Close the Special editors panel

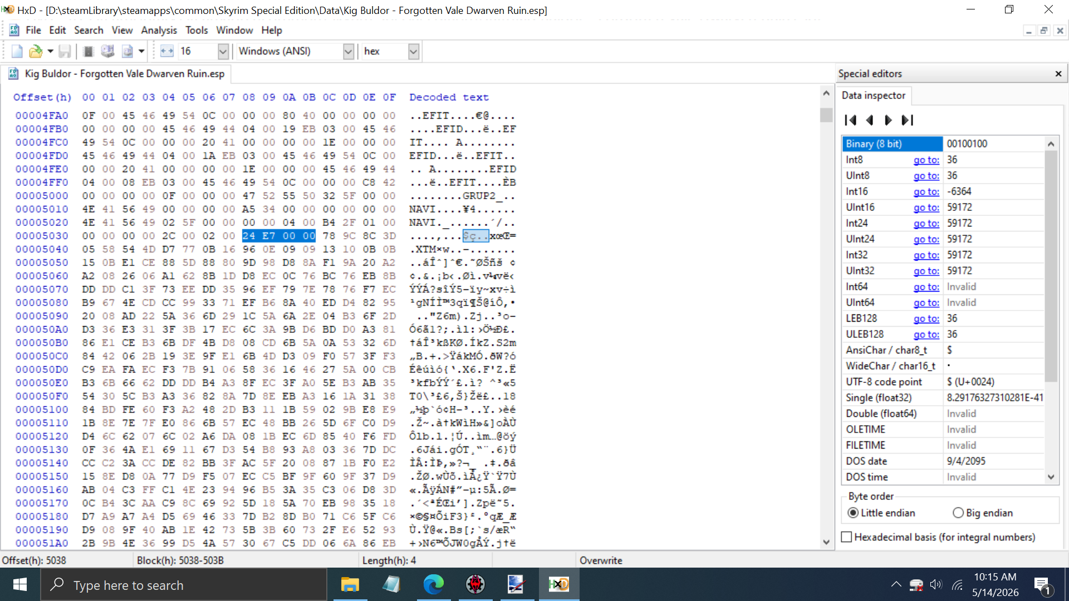coord(1058,73)
